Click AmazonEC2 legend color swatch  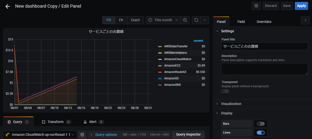pos(160,65)
